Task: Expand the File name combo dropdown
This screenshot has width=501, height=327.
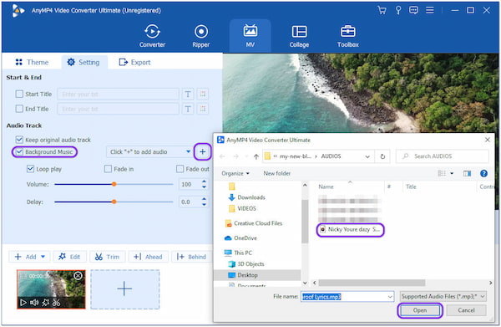Action: click(390, 297)
